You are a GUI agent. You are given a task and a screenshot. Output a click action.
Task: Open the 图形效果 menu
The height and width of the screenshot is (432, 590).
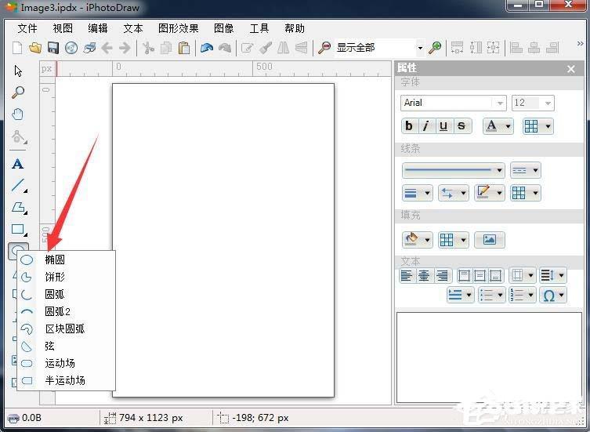179,28
